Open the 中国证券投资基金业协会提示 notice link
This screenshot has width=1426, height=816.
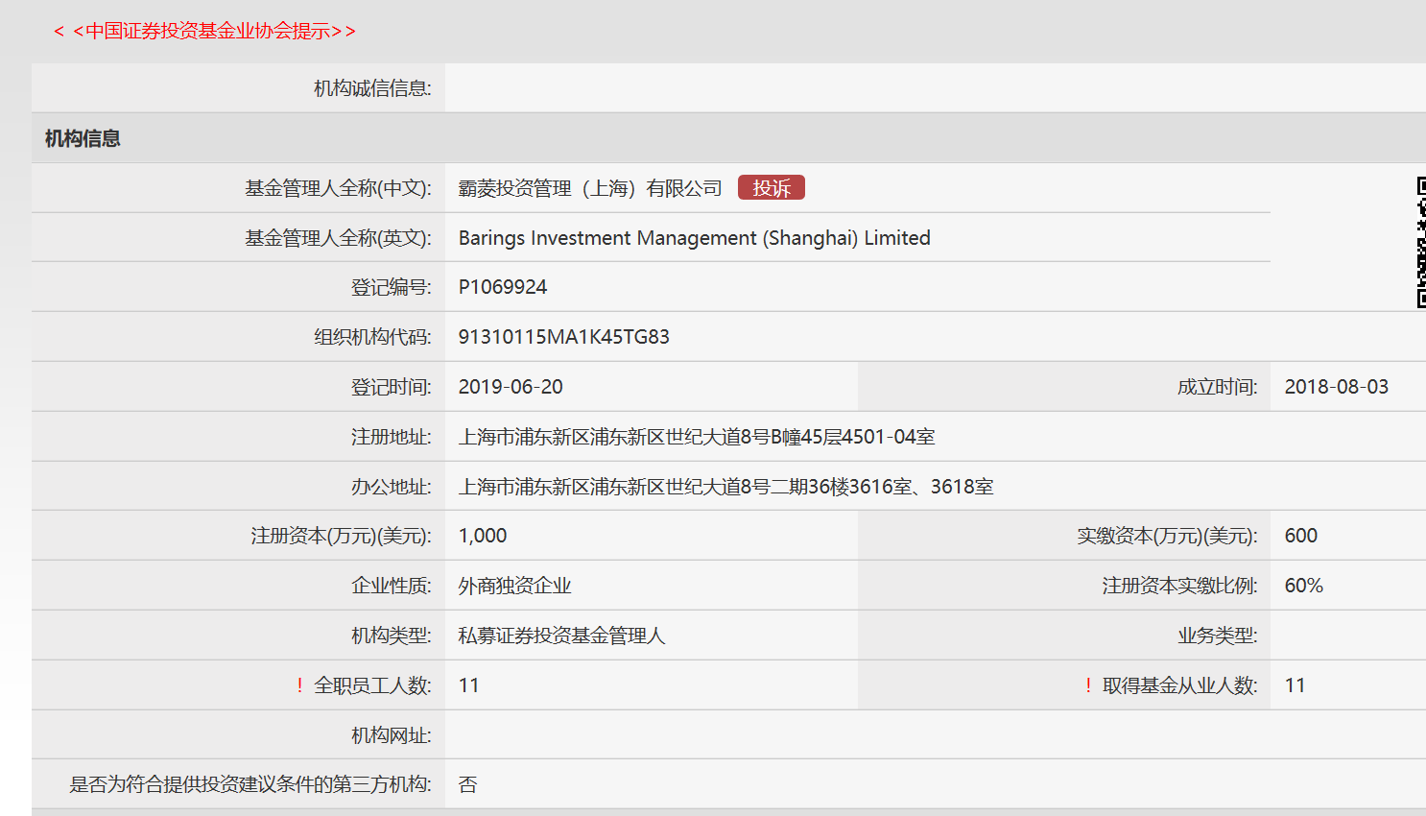coord(204,31)
